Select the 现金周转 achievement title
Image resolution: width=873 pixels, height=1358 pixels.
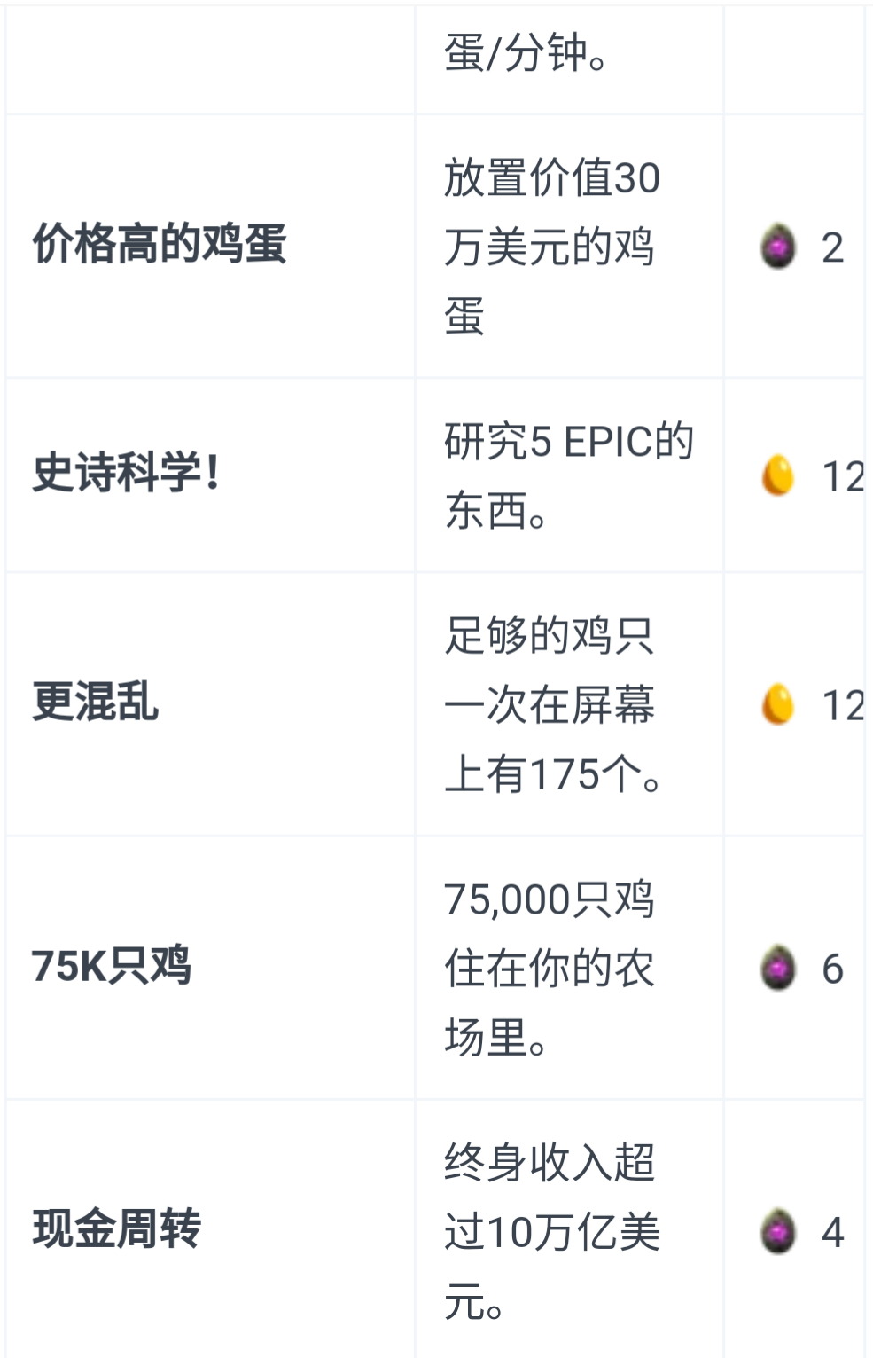click(117, 1228)
